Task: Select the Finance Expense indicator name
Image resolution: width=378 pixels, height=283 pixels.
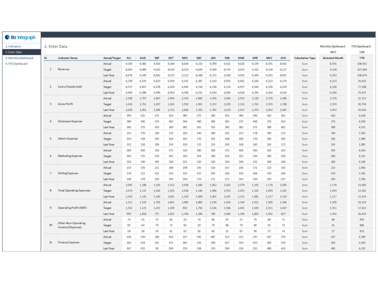Action: coord(69,242)
